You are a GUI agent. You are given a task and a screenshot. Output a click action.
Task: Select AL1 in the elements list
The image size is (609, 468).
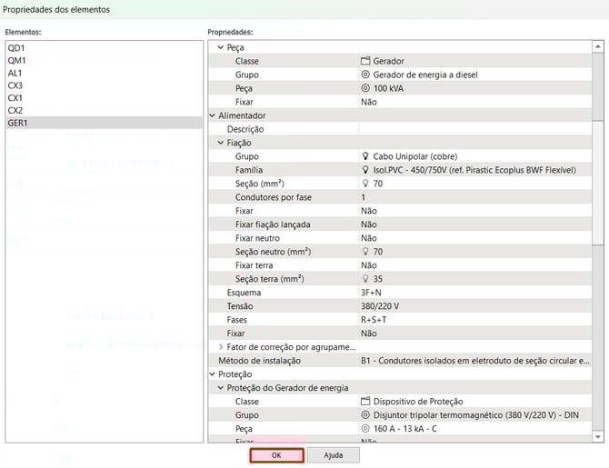click(x=15, y=73)
